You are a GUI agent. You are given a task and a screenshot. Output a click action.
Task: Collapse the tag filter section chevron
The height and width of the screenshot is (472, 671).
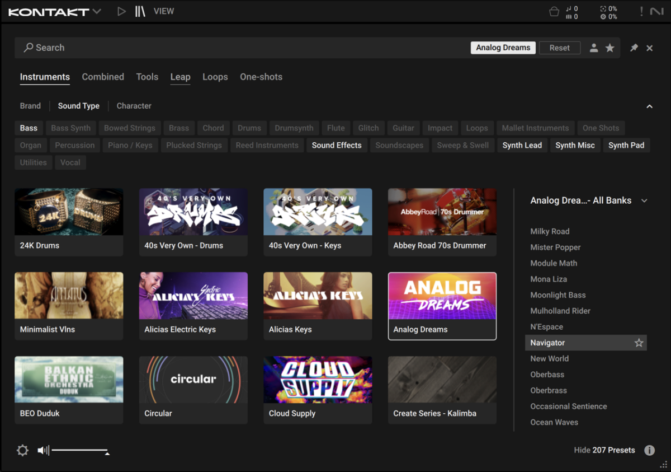649,106
